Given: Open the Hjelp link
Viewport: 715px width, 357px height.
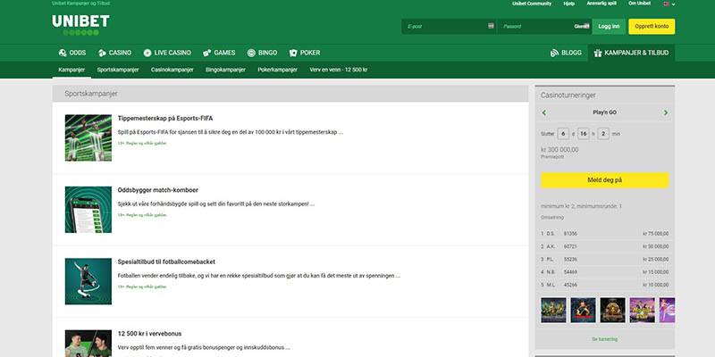Looking at the screenshot, I should (569, 4).
